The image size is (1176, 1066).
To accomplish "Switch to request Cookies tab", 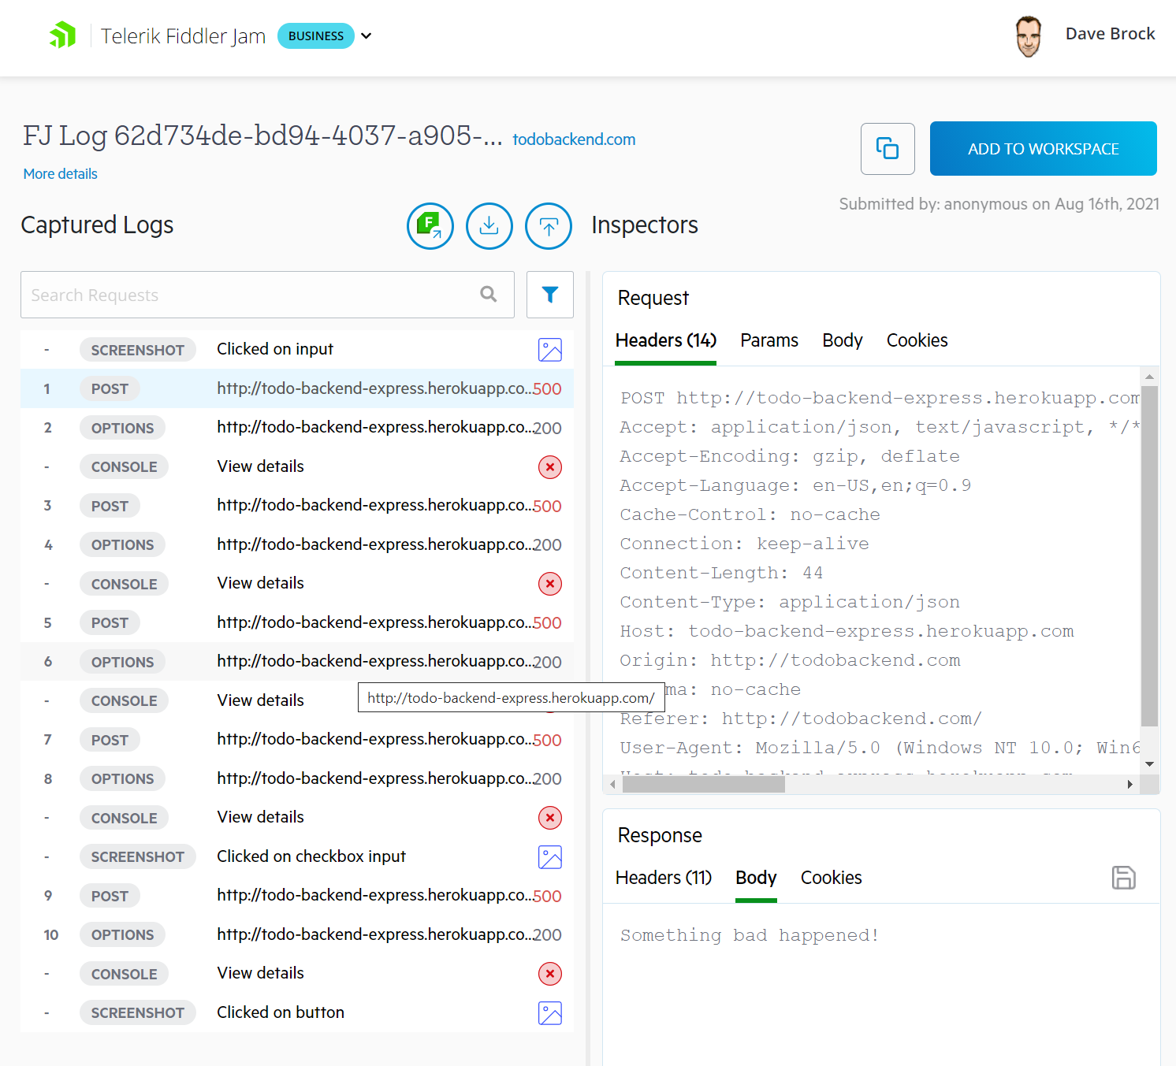I will click(917, 340).
